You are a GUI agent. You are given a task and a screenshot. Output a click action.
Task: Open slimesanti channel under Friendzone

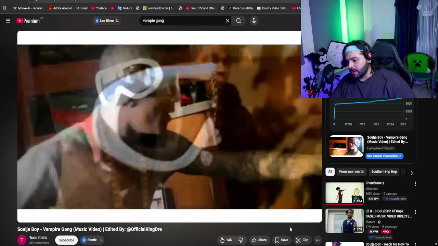coord(372,189)
